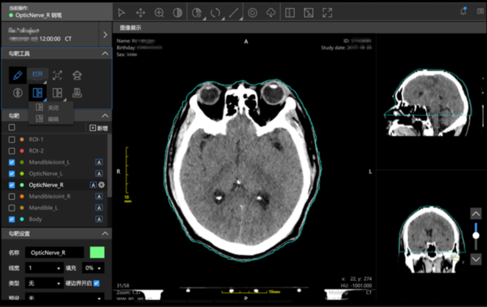Click the cloud download icon
Viewport: 487px width, 307px height.
pyautogui.click(x=271, y=13)
